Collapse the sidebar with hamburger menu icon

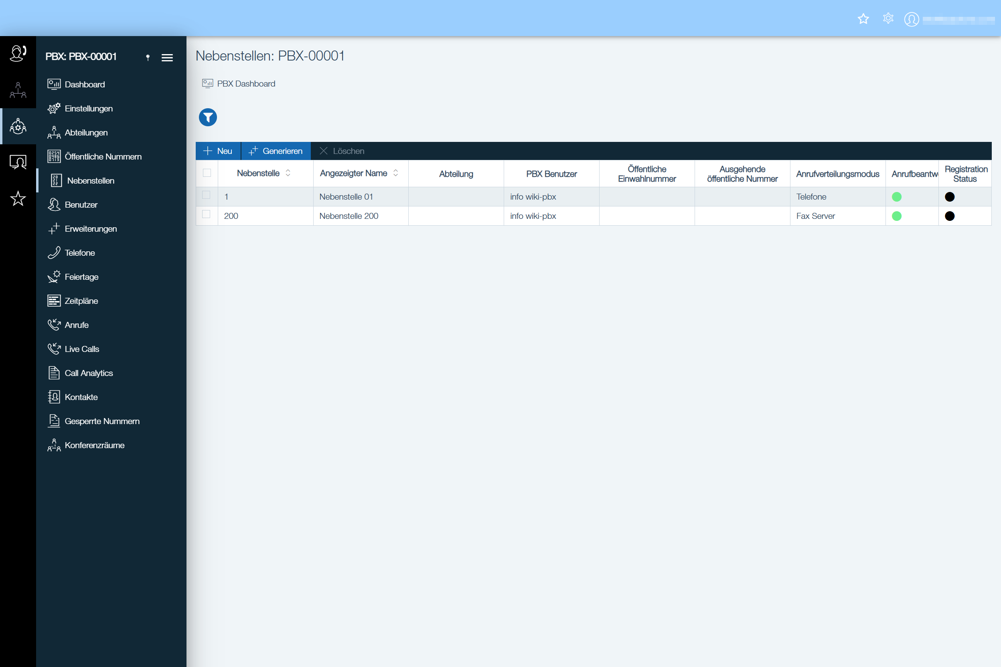tap(167, 57)
